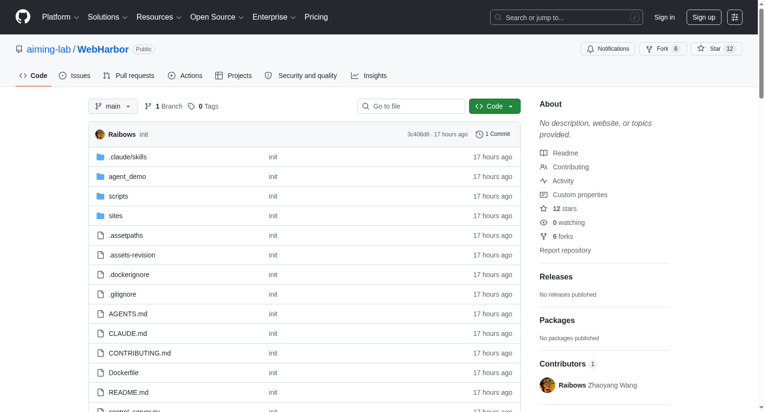Screen dimensions: 765x412
Task: Open the README.md file
Action: (129, 392)
